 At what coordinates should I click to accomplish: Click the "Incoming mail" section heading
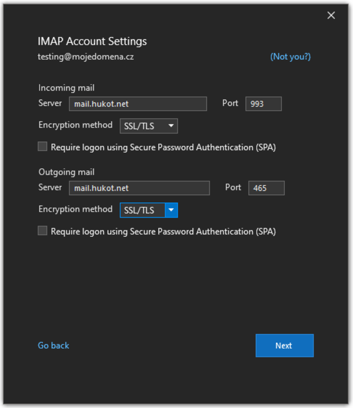(x=66, y=88)
